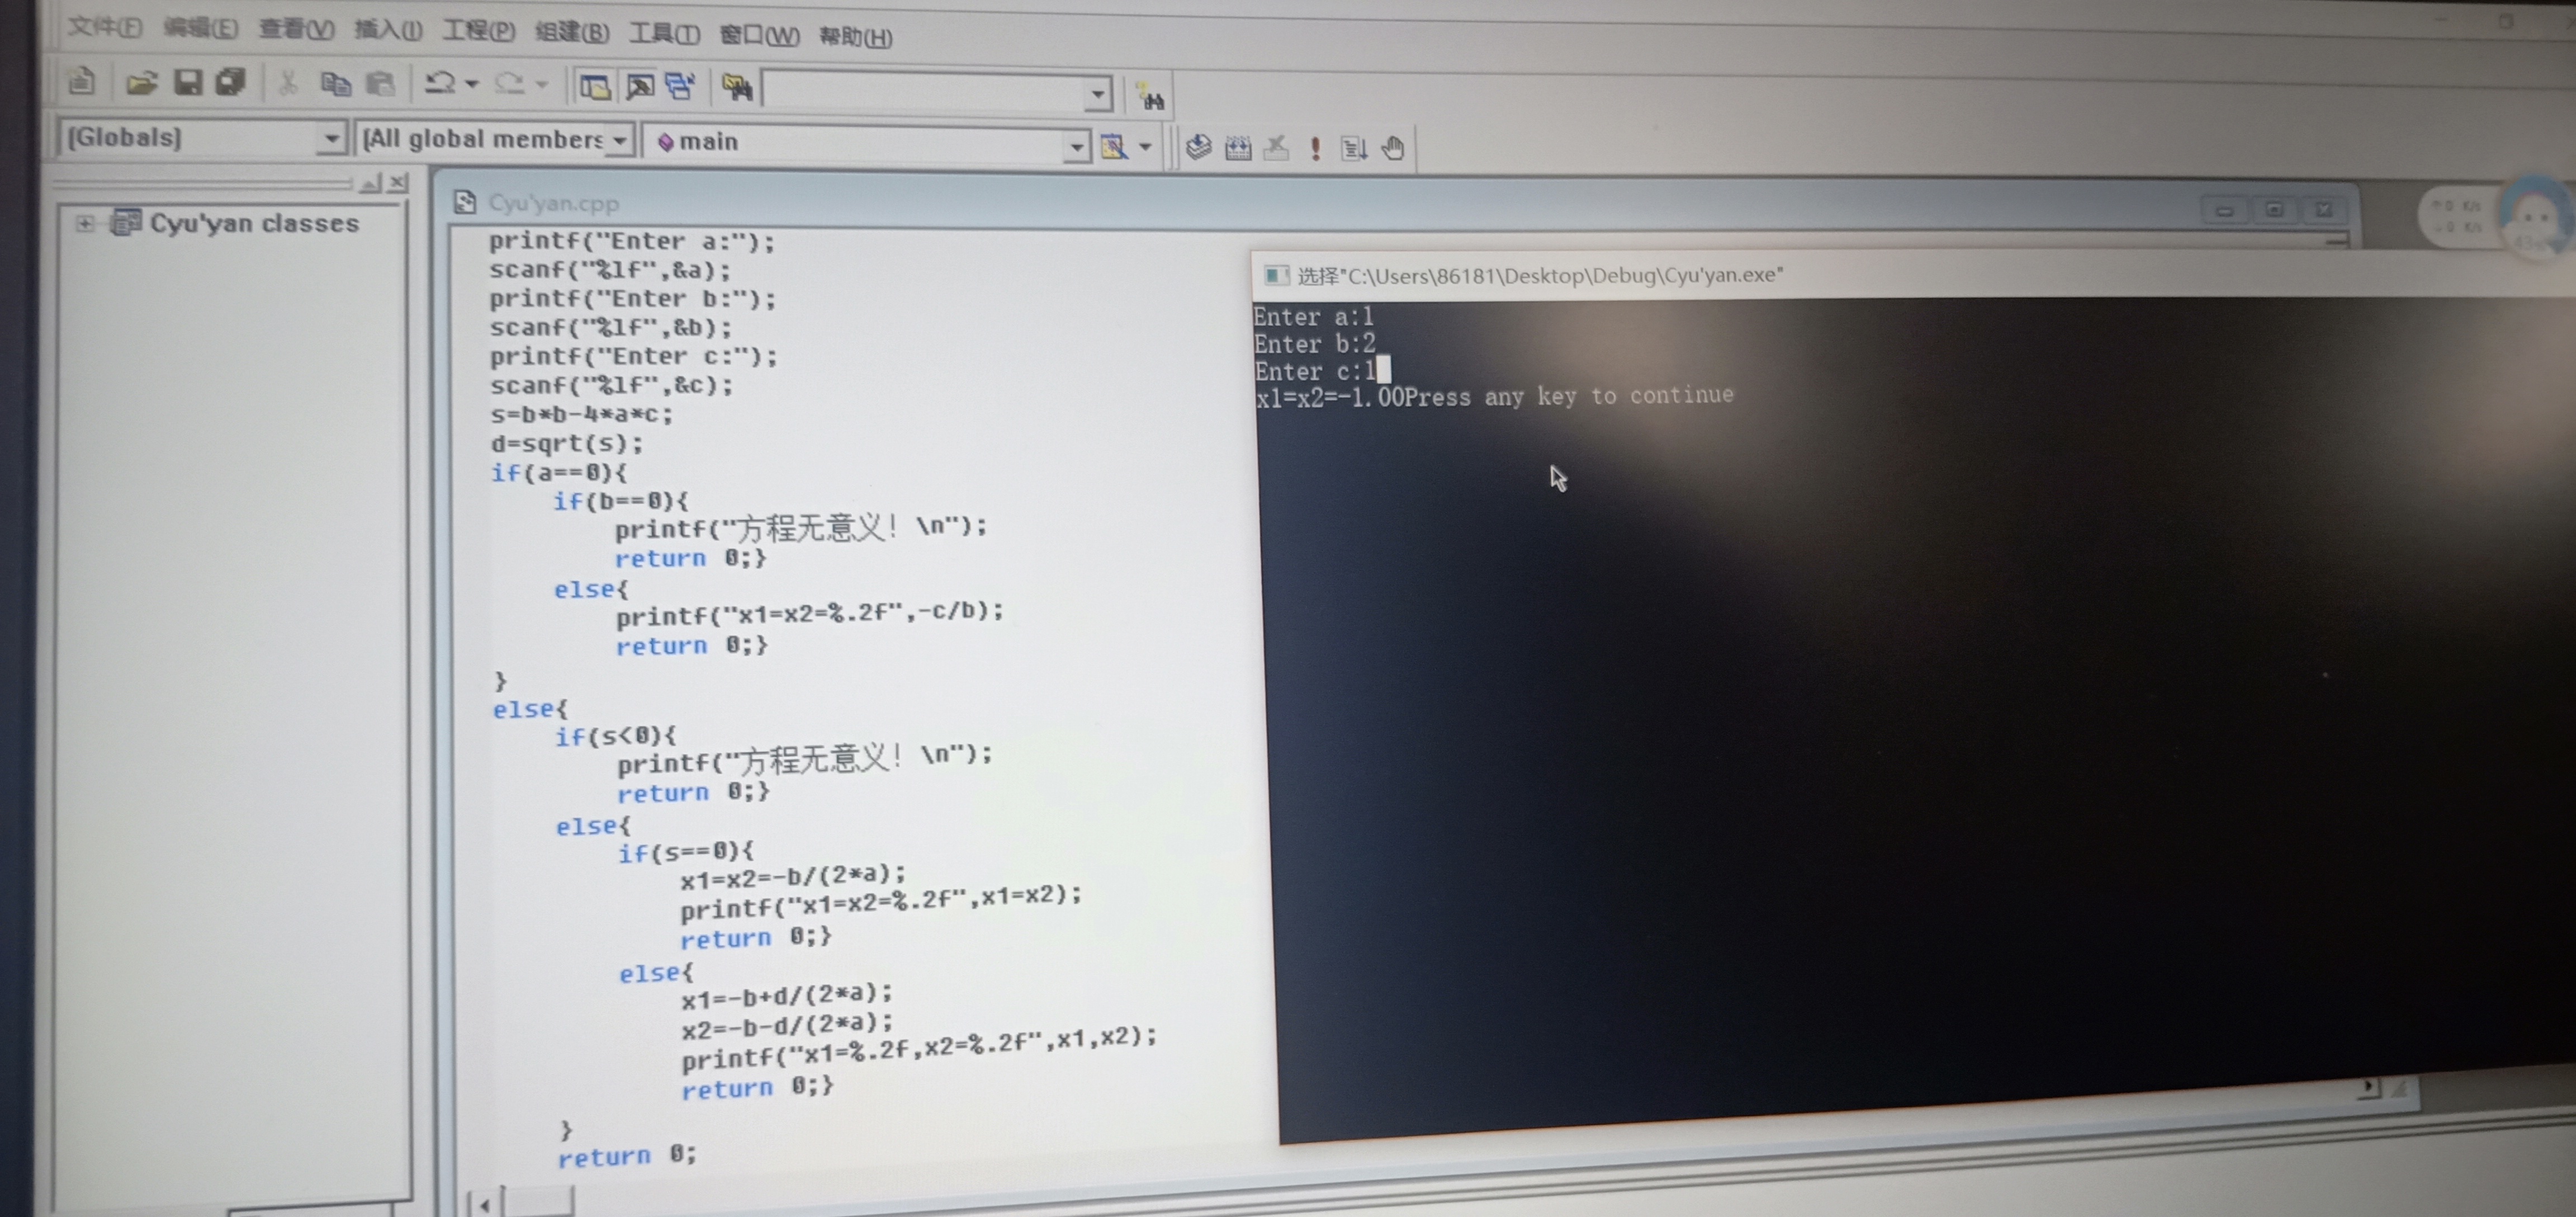
Task: Click the Build icon in build toolbar
Action: pos(1238,149)
